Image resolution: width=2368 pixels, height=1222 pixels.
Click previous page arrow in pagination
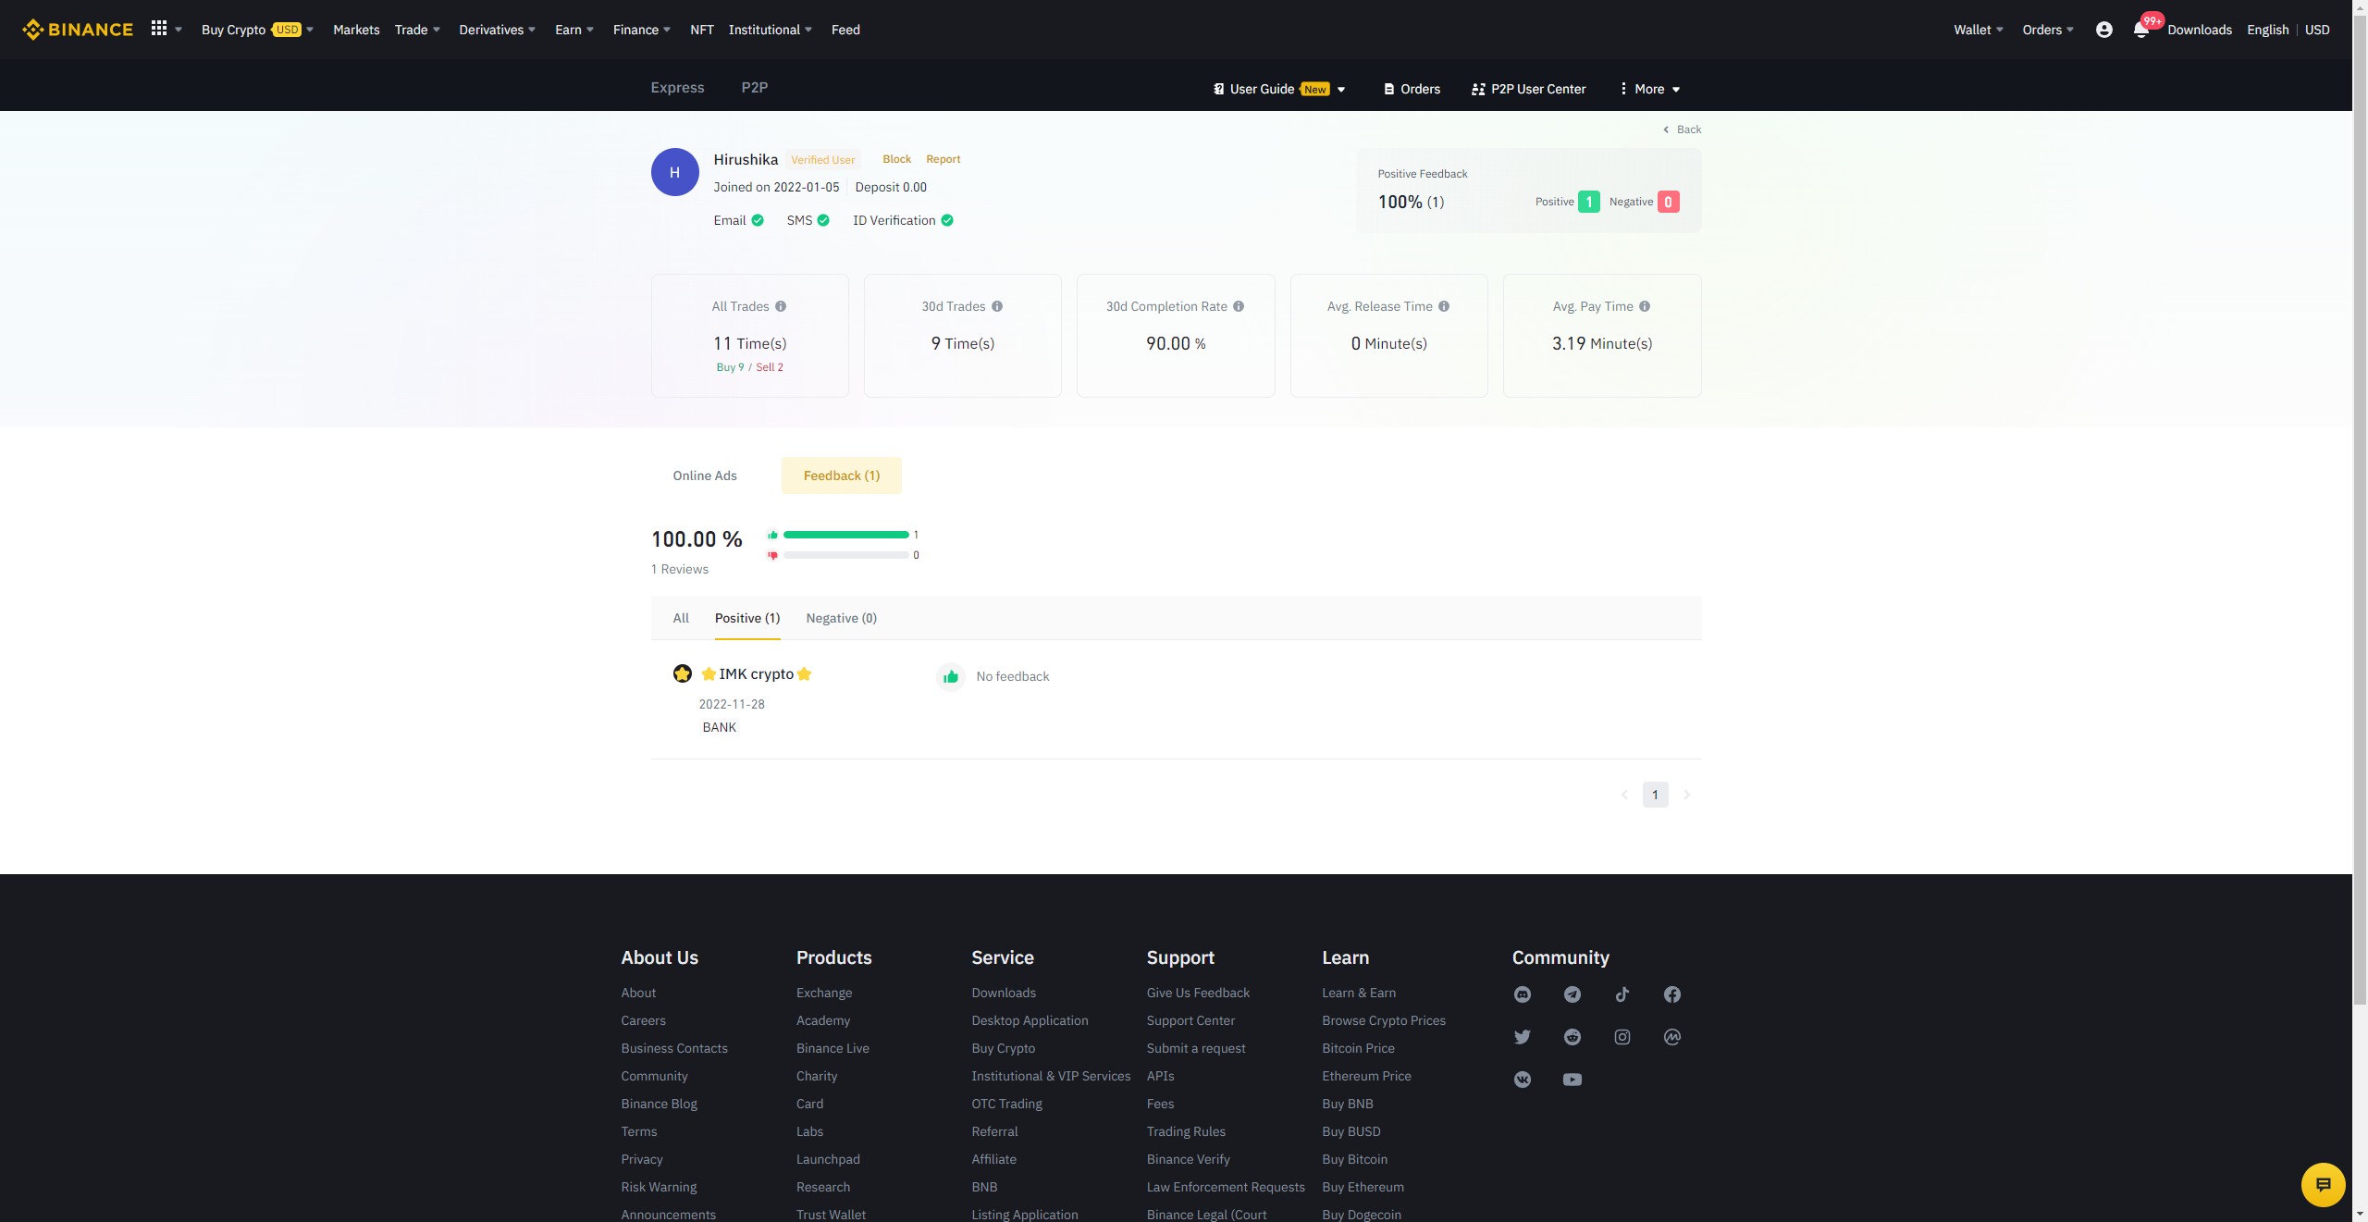pyautogui.click(x=1624, y=795)
